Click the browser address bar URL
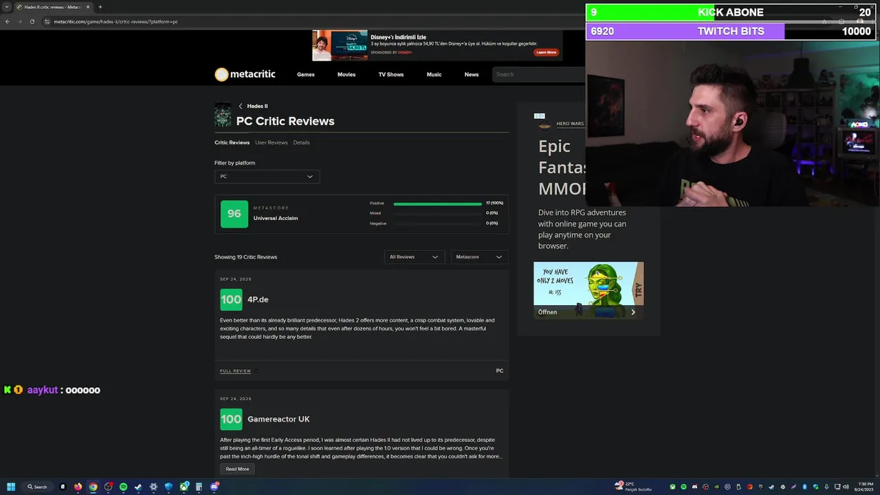Screen dimensions: 880x495 coord(115,21)
